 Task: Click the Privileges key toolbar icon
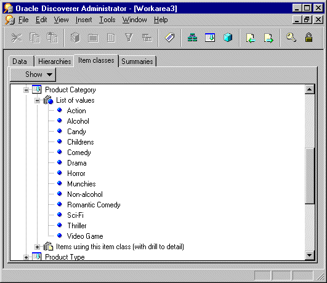[291, 38]
